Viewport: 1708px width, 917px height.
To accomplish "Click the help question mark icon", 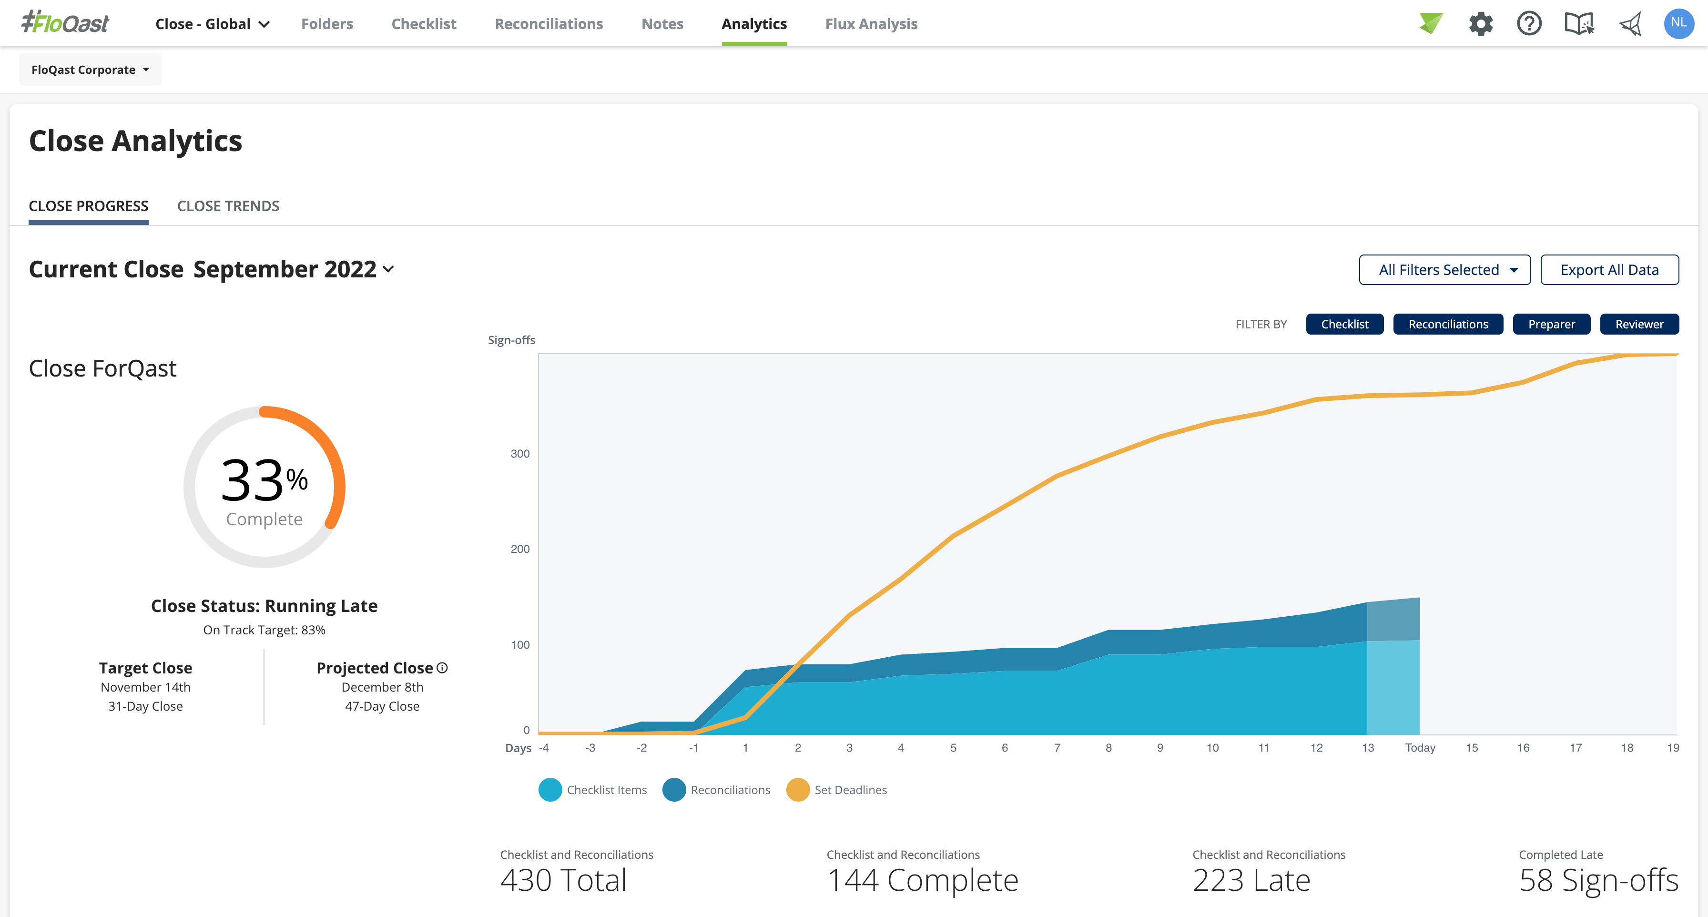I will pyautogui.click(x=1529, y=24).
